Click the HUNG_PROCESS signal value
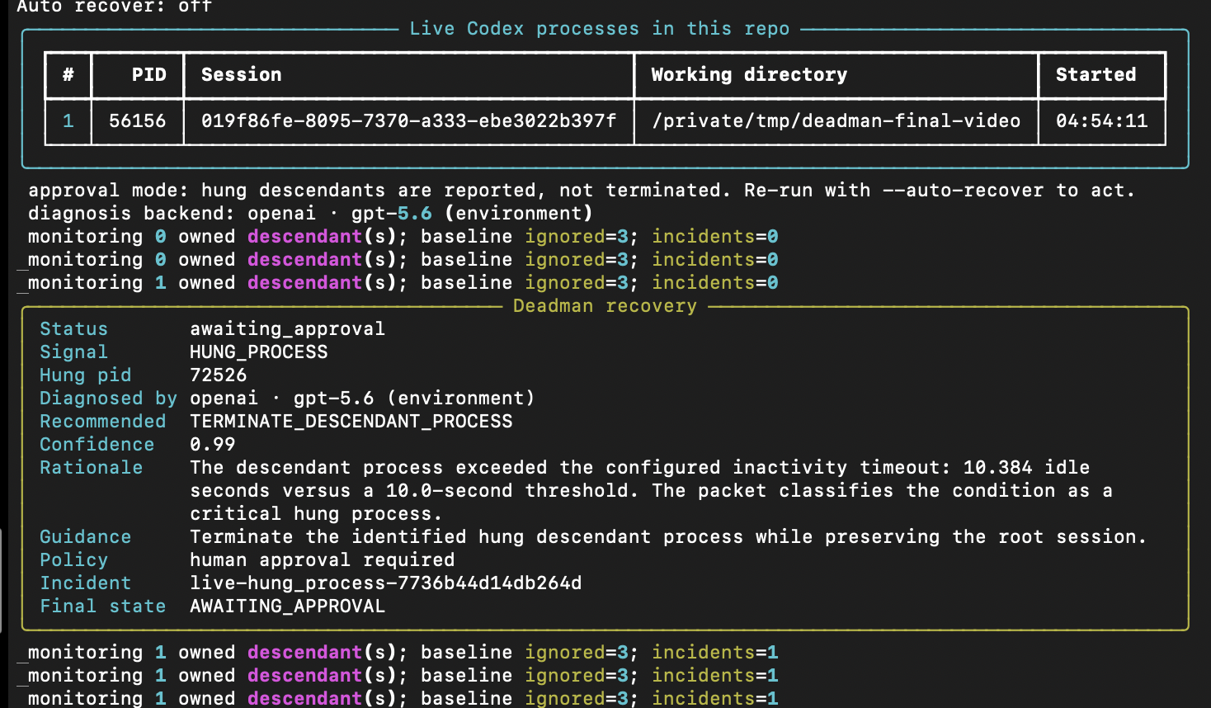The height and width of the screenshot is (708, 1211). [258, 352]
